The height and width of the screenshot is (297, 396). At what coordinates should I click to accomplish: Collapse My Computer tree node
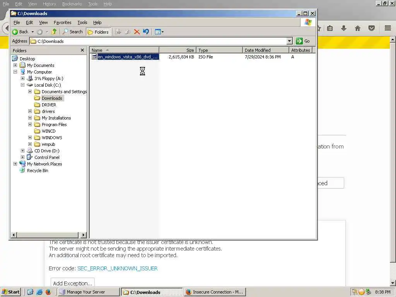15,72
